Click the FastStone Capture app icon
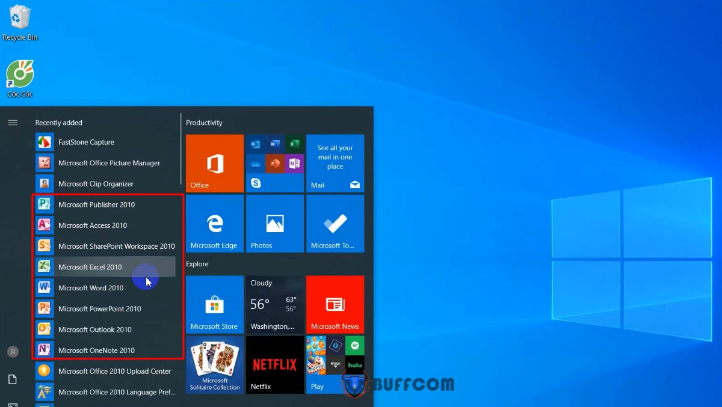The height and width of the screenshot is (407, 722). click(45, 142)
